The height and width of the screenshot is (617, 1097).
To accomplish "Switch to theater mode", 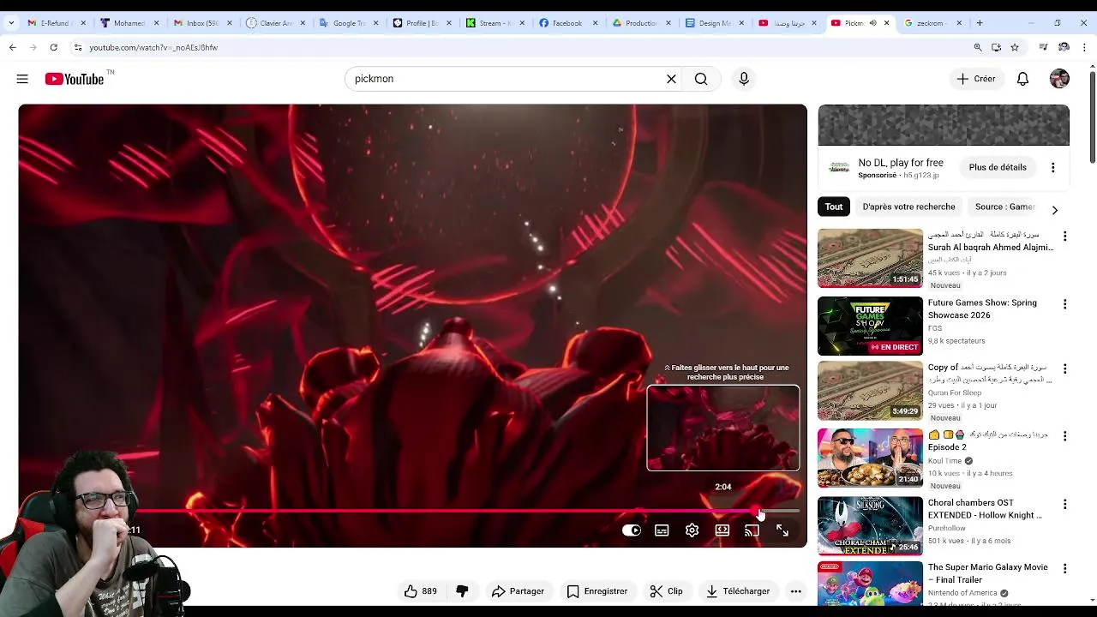I will [722, 530].
